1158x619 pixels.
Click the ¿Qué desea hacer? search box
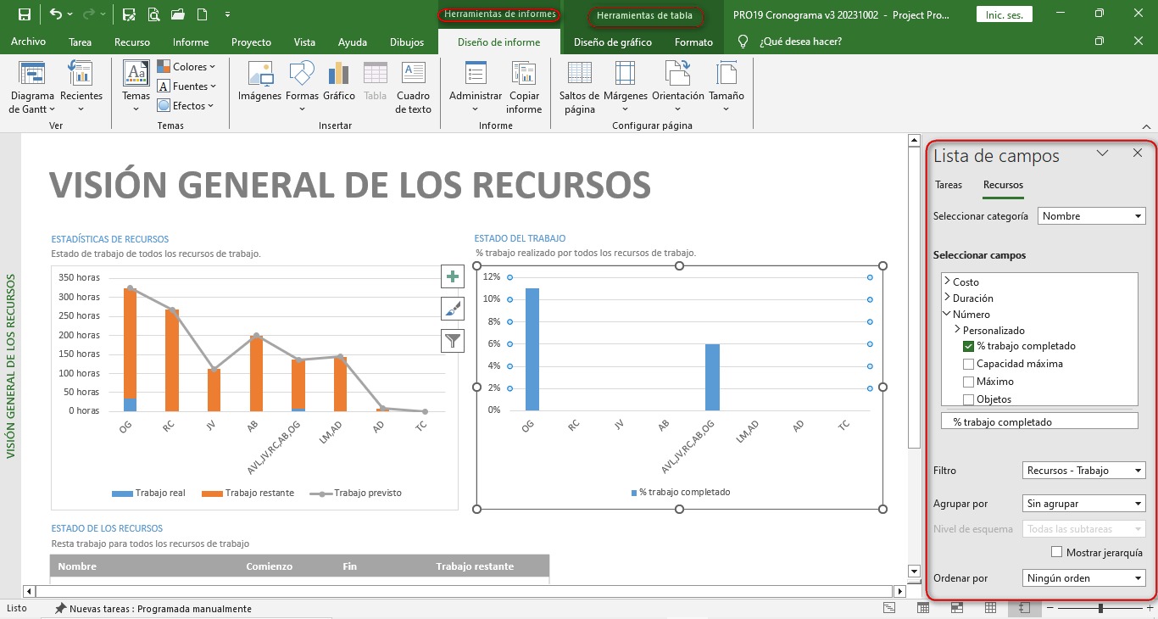[x=800, y=42]
